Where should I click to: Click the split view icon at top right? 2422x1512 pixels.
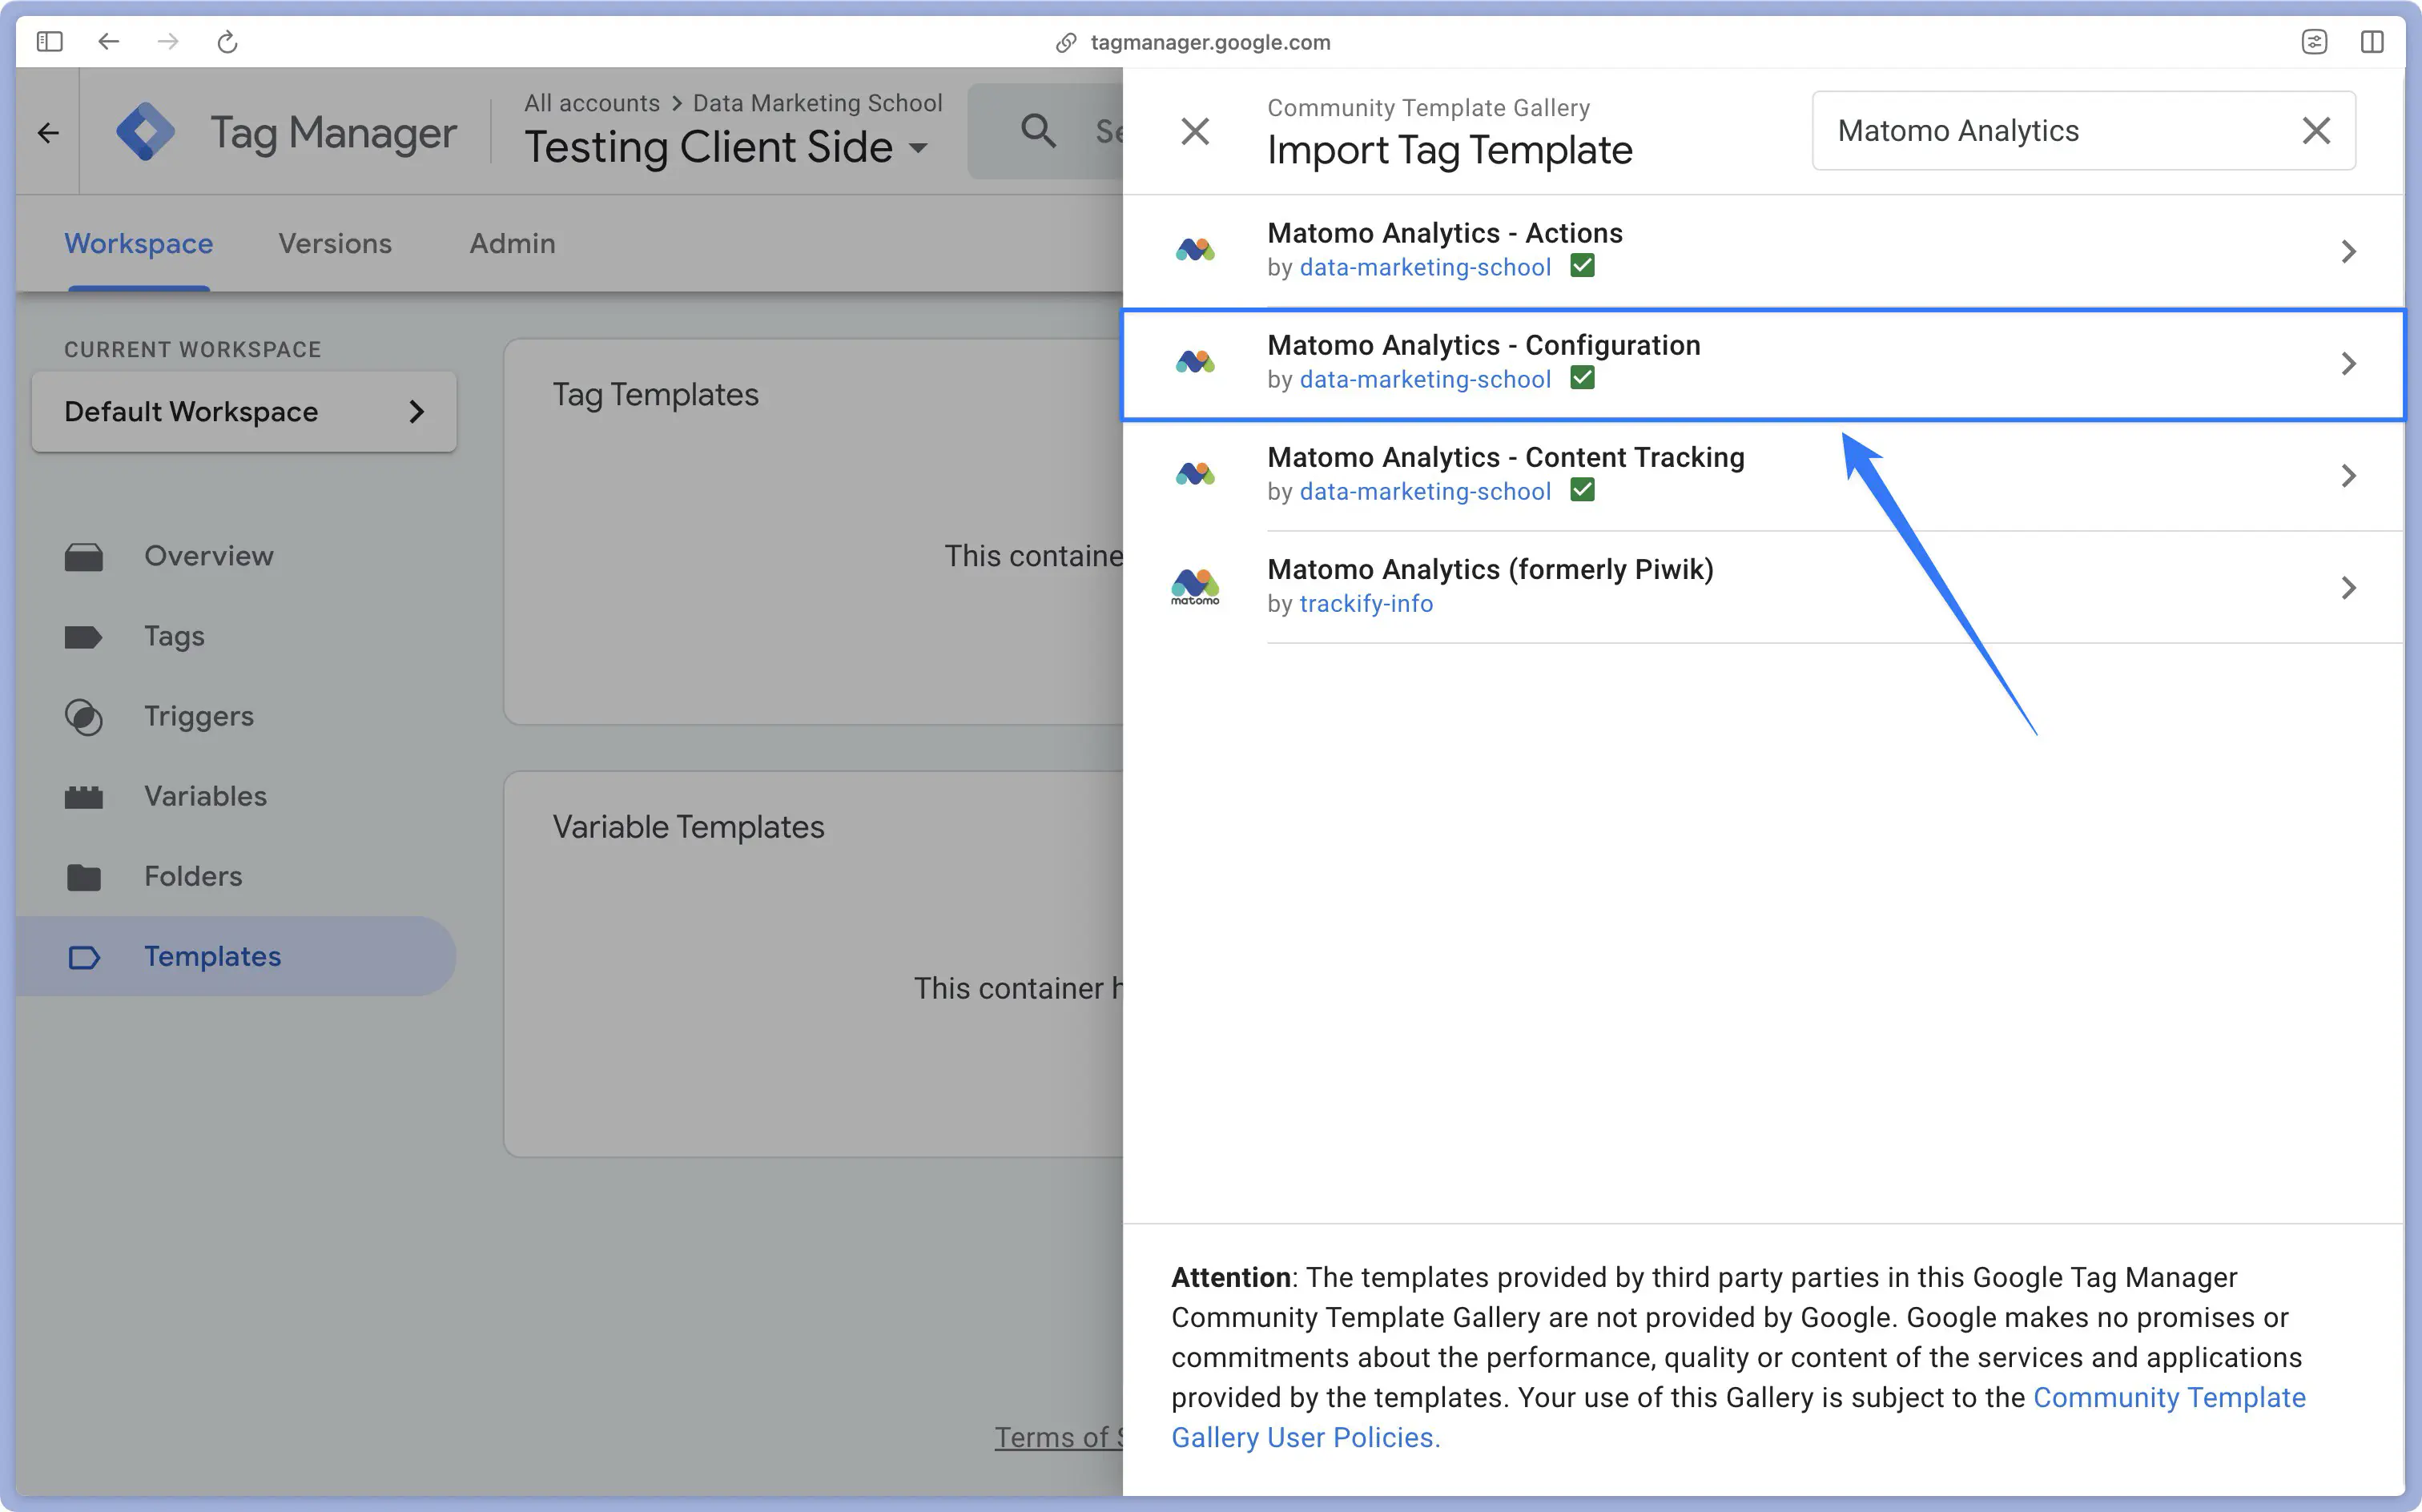click(2372, 41)
